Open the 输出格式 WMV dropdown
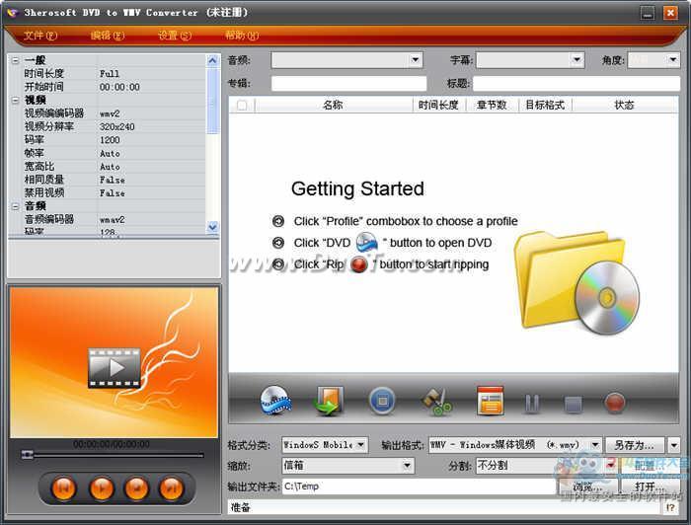 pyautogui.click(x=595, y=445)
